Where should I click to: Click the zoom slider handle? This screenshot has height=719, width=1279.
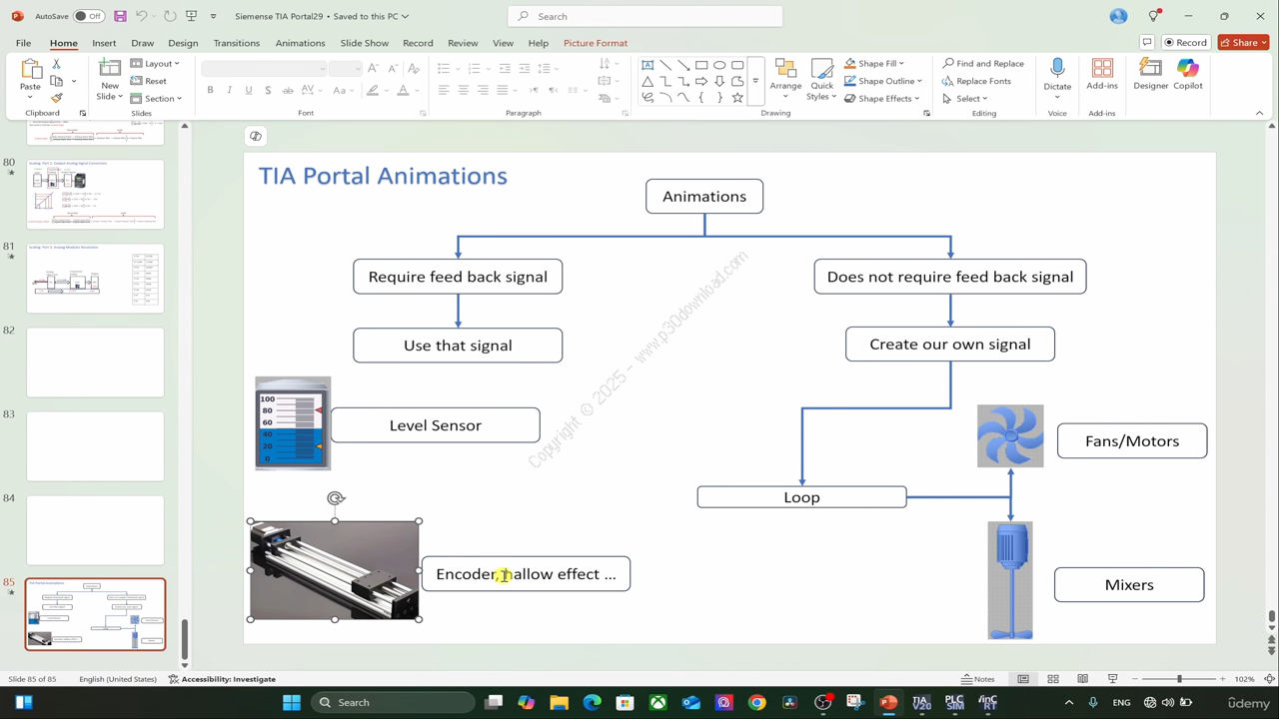point(1179,679)
